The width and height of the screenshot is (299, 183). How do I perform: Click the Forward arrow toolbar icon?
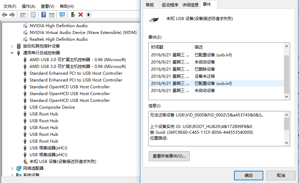tap(12, 15)
